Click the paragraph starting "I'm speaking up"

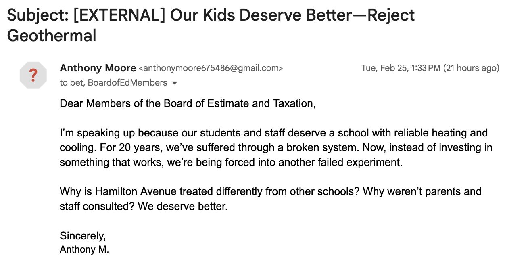pyautogui.click(x=276, y=148)
